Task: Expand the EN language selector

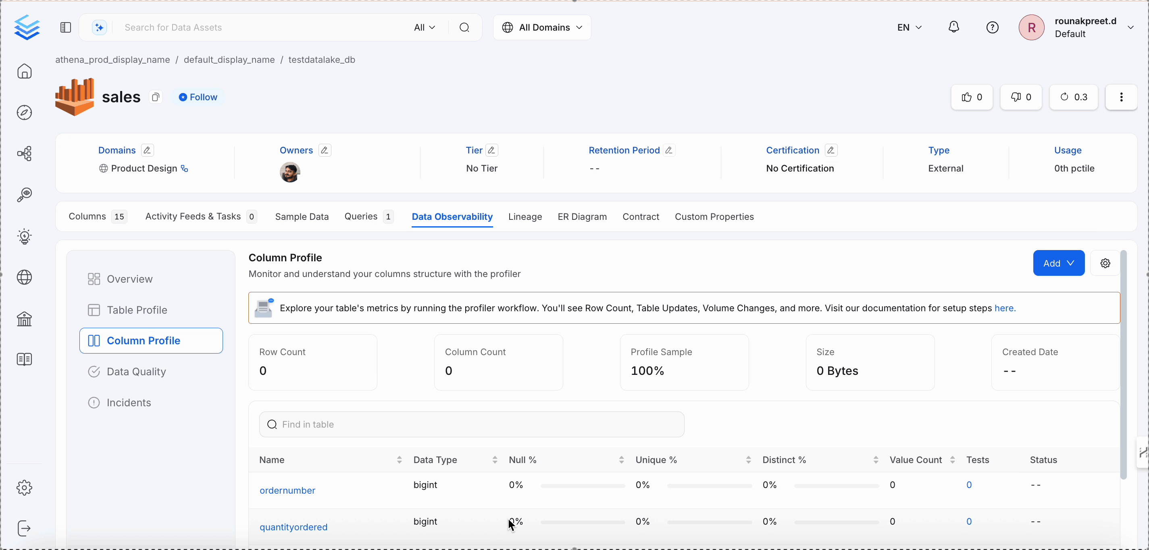Action: [909, 28]
